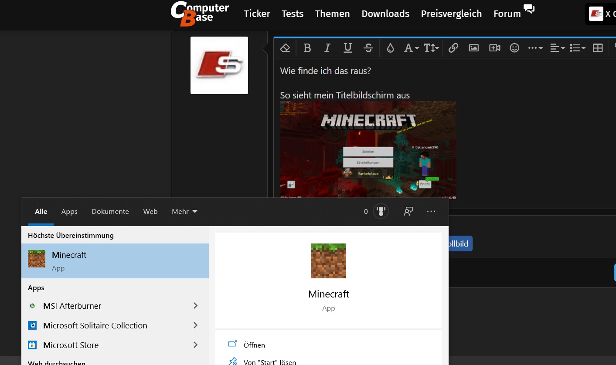Screen dimensions: 616x365
Task: Click the Höchste Übereinstimmung heading
Action: 71,235
